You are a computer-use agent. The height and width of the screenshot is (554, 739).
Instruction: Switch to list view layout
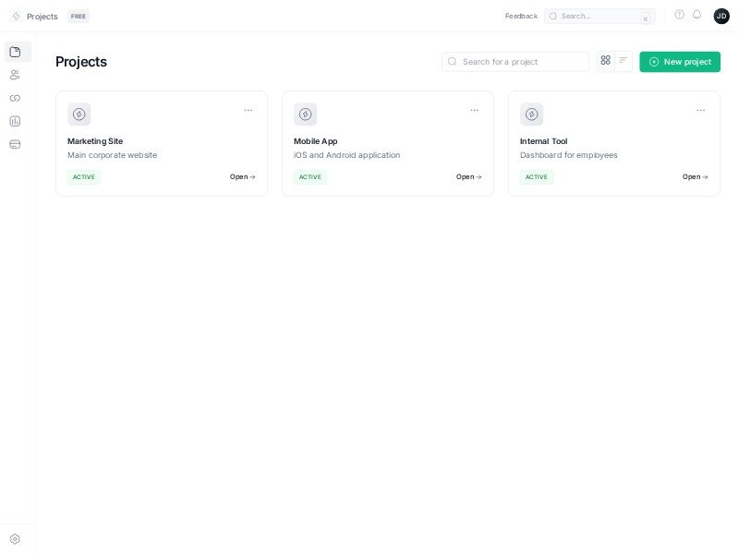click(x=624, y=60)
